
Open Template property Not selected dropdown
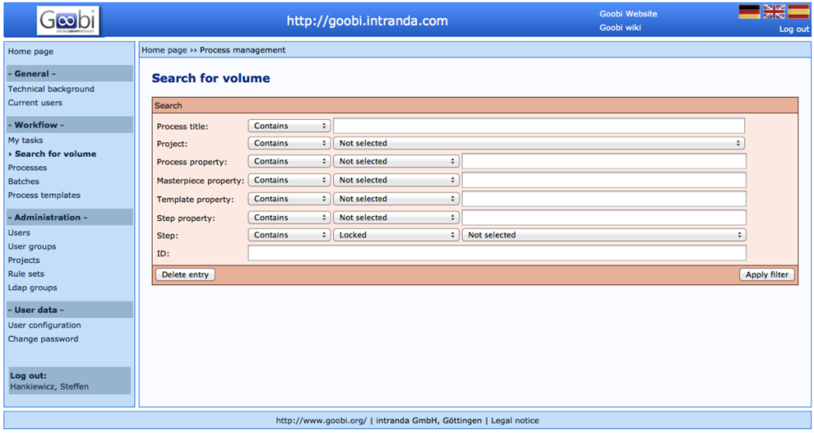tap(397, 199)
